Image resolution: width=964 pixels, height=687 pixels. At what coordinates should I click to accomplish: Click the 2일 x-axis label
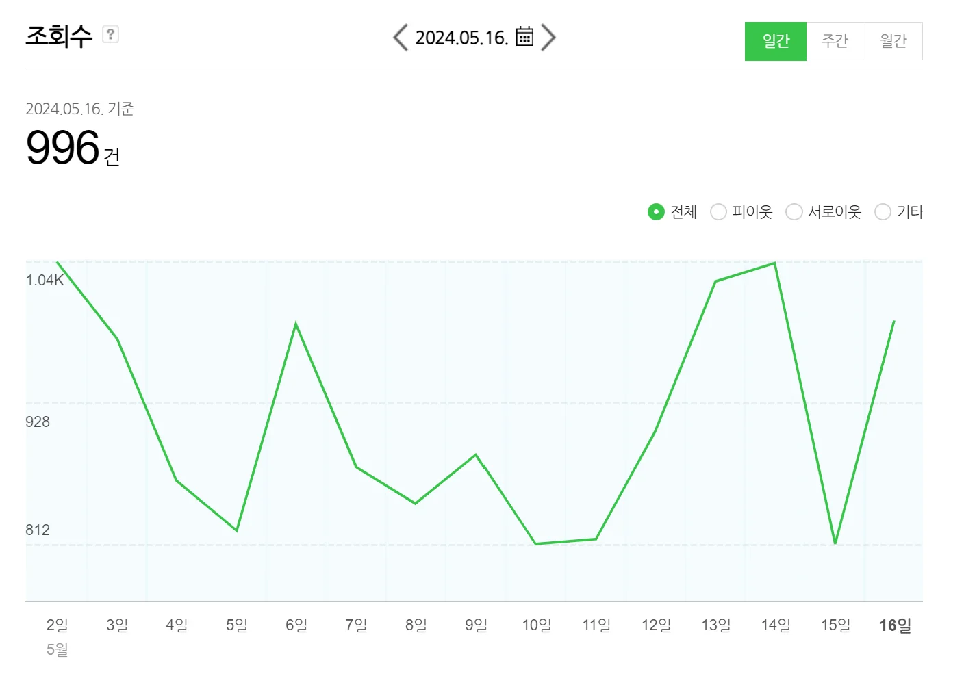pos(57,625)
